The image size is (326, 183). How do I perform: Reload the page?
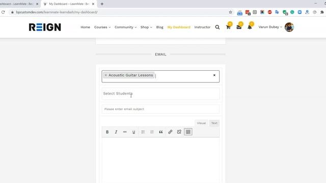(3, 12)
